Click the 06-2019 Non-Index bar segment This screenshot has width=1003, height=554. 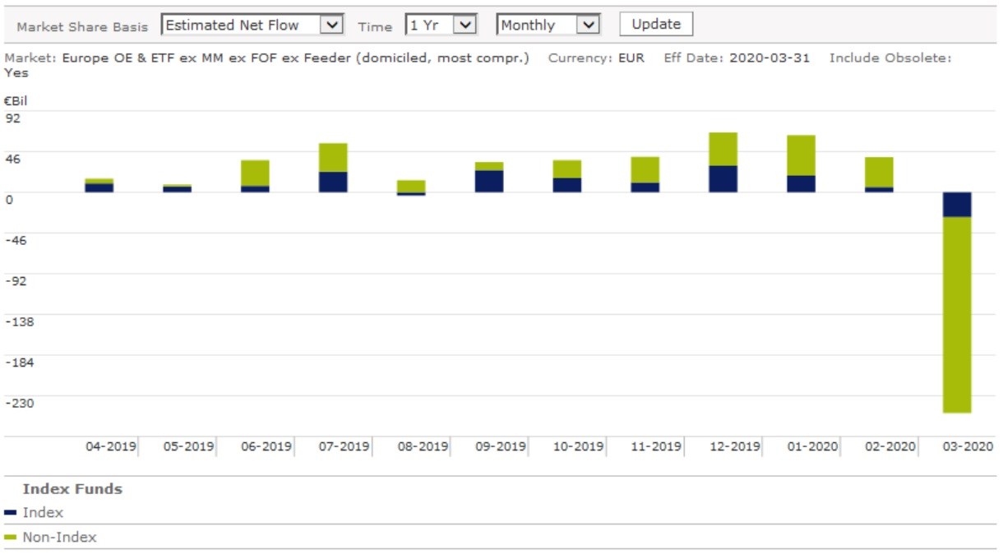click(255, 173)
